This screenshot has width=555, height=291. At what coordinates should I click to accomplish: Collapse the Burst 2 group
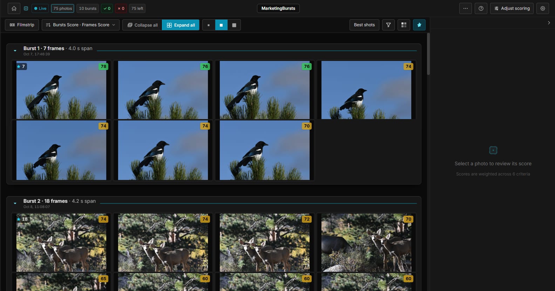pos(15,203)
